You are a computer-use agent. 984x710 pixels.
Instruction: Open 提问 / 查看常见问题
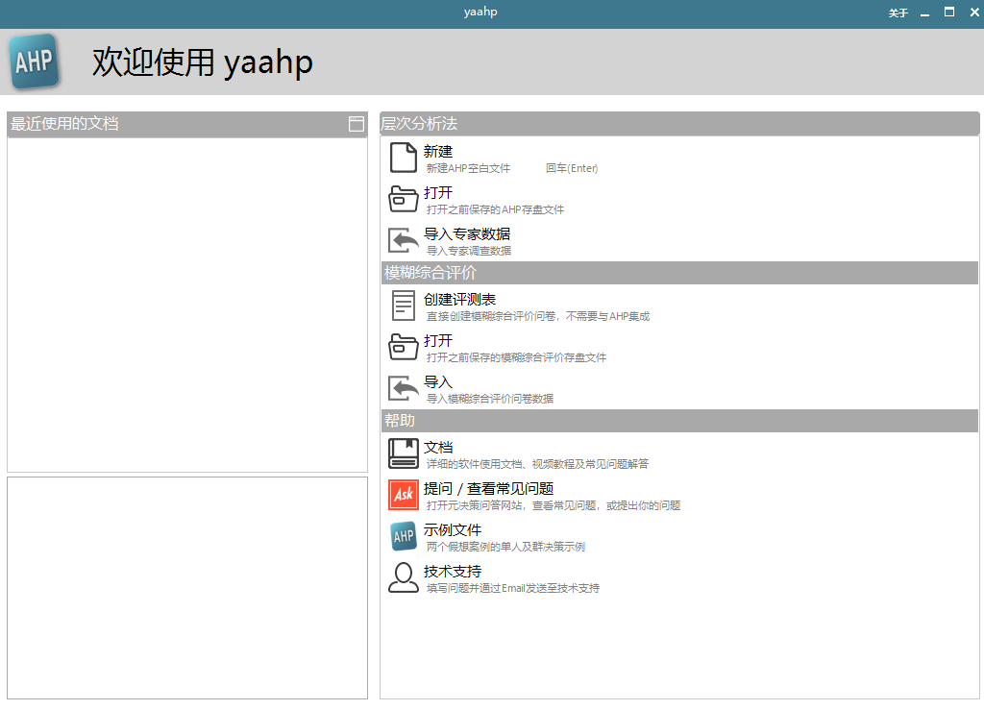[x=488, y=489]
